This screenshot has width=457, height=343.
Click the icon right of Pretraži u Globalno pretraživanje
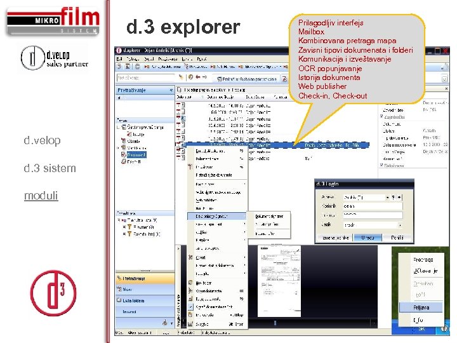[x=284, y=79]
